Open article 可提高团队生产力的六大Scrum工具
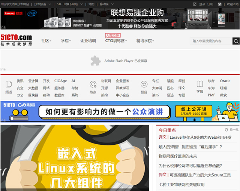The height and width of the screenshot is (191, 240). (200, 175)
